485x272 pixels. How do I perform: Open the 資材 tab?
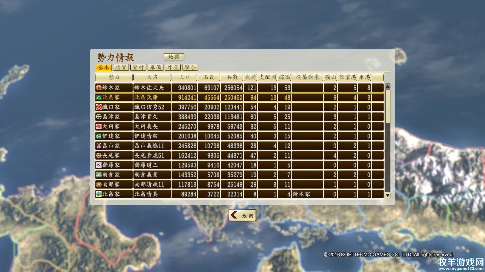coord(139,67)
